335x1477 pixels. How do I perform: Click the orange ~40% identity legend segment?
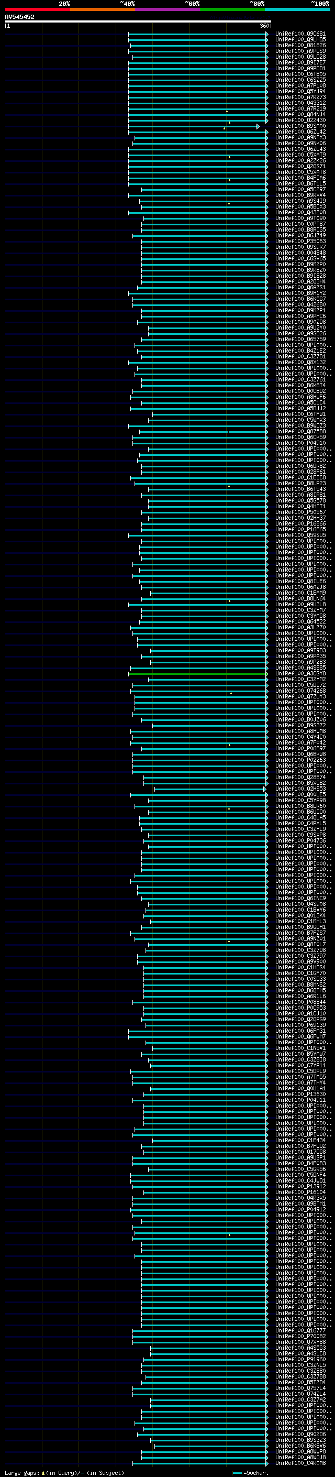pyautogui.click(x=103, y=9)
